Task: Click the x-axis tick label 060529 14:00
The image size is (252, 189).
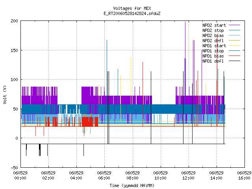Action: pyautogui.click(x=216, y=175)
